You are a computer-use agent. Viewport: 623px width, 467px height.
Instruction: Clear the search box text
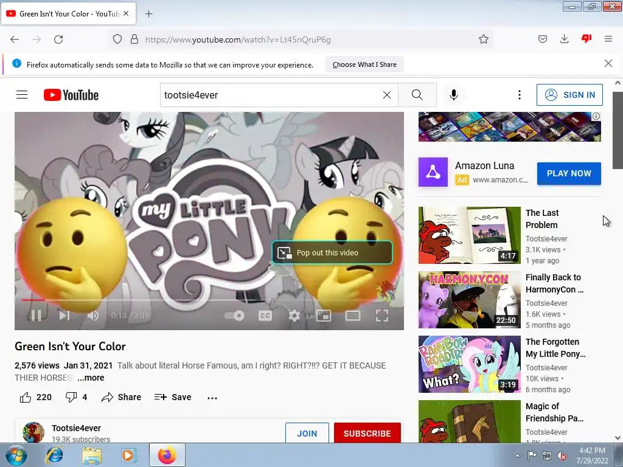tap(386, 95)
